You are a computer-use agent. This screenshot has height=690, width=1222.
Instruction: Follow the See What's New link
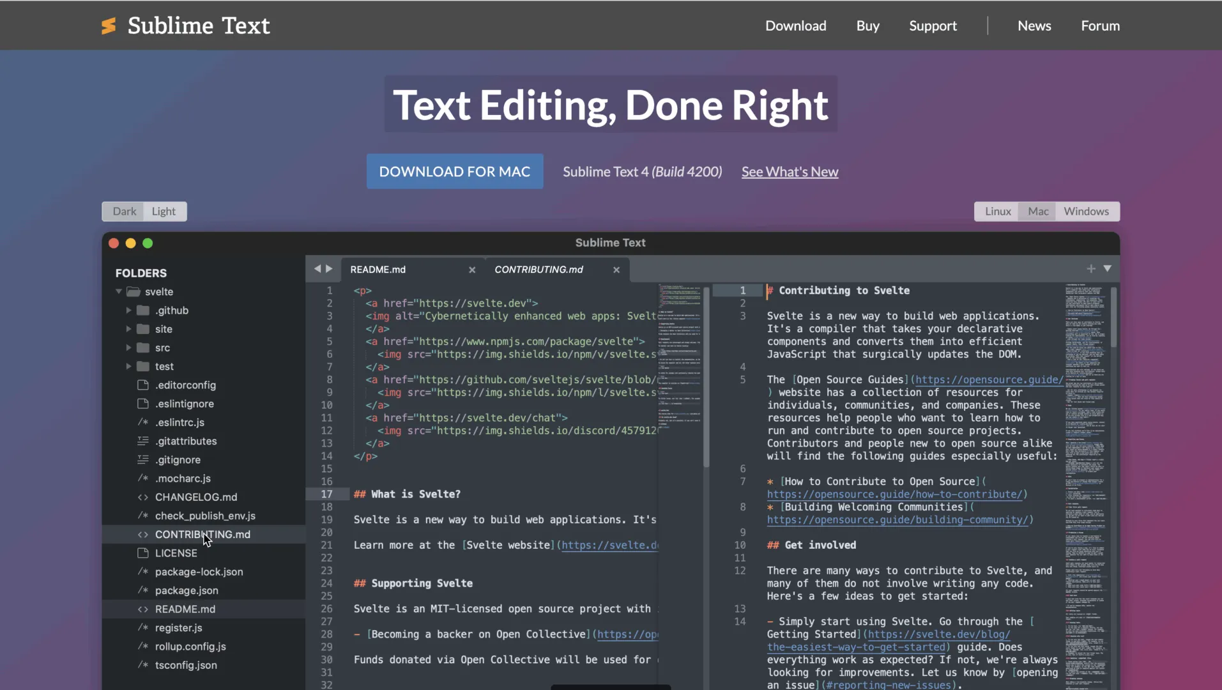(x=790, y=172)
